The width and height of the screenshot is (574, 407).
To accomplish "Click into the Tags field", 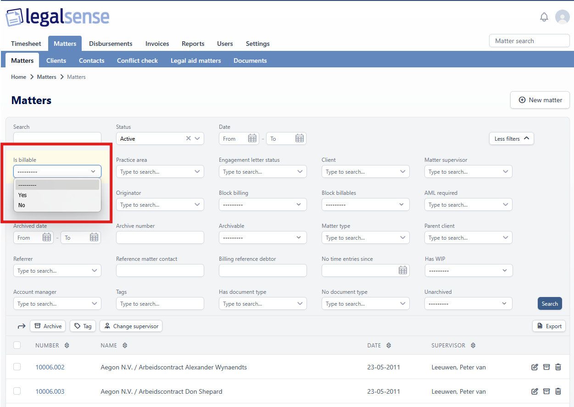I will 160,303.
